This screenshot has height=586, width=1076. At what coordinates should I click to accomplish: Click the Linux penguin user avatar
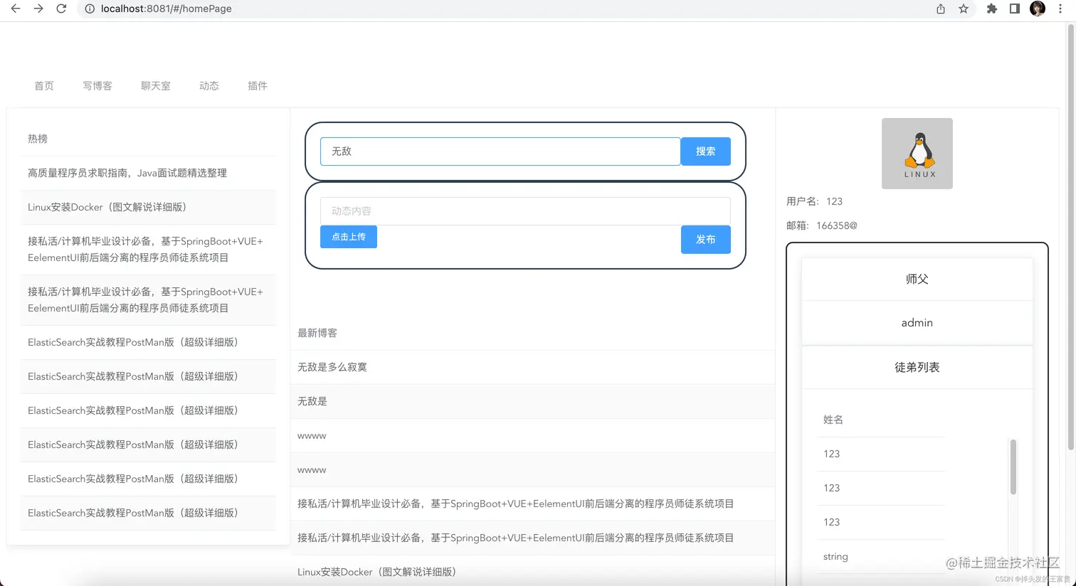tap(917, 153)
